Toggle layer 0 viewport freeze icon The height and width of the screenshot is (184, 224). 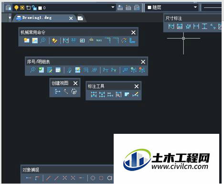point(28,8)
